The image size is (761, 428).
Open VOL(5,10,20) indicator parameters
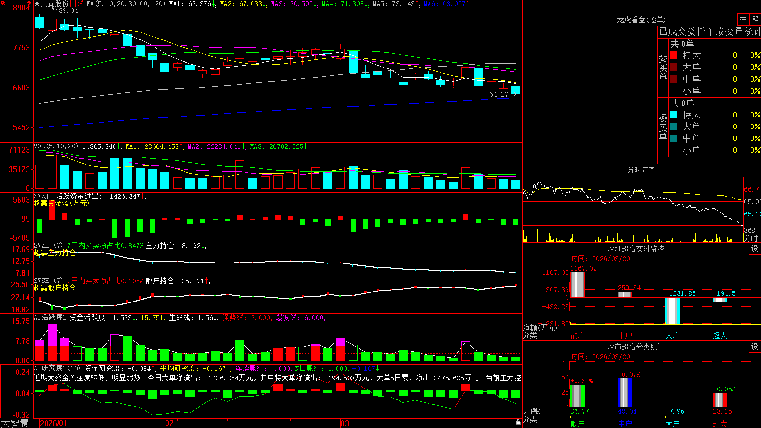[56, 146]
